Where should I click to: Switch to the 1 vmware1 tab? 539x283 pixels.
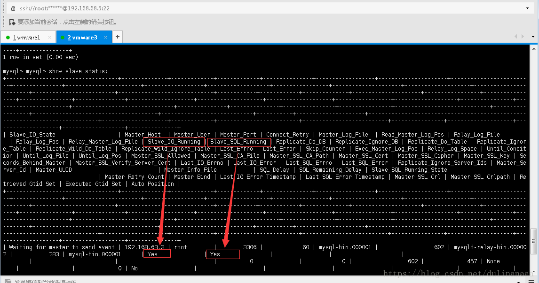tap(28, 37)
